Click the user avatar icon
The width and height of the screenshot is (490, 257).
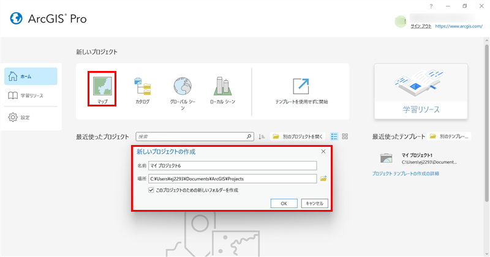point(401,21)
